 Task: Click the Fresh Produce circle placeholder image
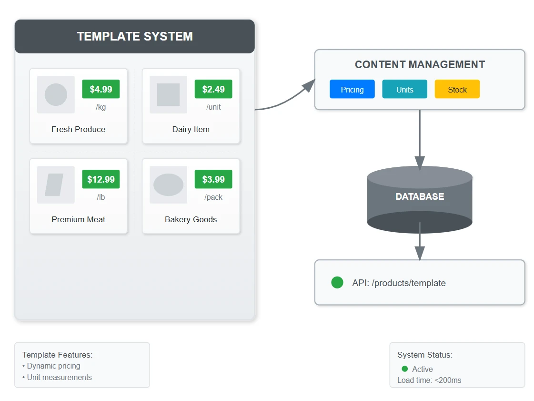[56, 94]
